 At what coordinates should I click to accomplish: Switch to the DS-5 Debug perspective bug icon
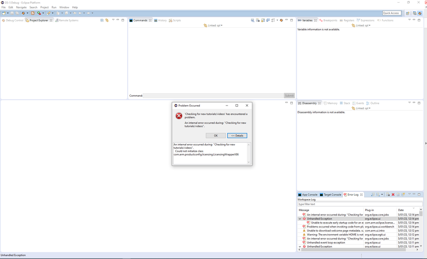tap(420, 13)
